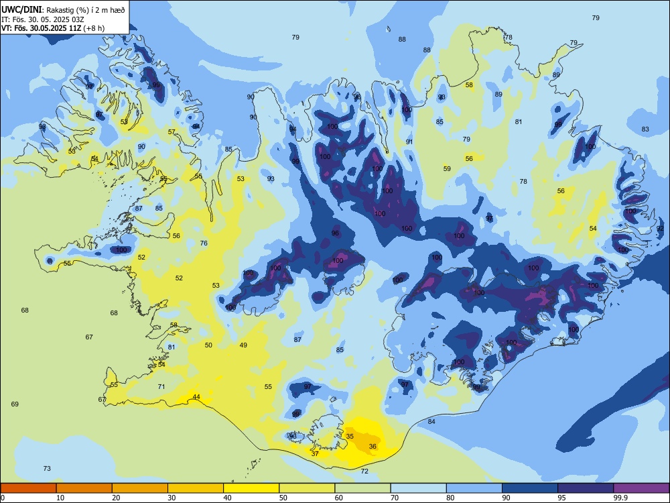Click the 90–95 dark blue legend swatch
Viewport: 670px width, 503px height.
530,488
